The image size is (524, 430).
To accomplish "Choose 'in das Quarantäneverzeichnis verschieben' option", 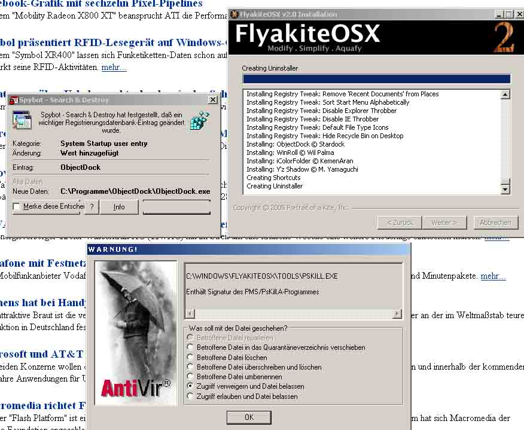I will click(x=190, y=347).
